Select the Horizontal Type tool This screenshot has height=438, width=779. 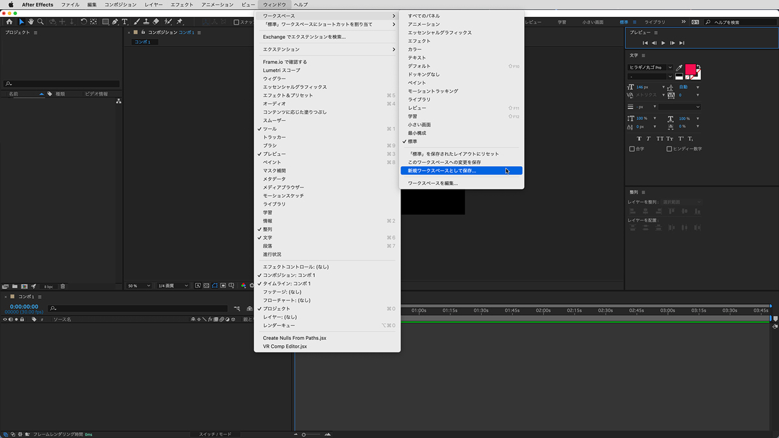click(x=125, y=22)
